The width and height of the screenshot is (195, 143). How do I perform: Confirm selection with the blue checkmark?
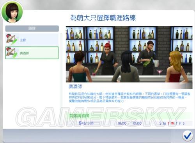tap(187, 136)
